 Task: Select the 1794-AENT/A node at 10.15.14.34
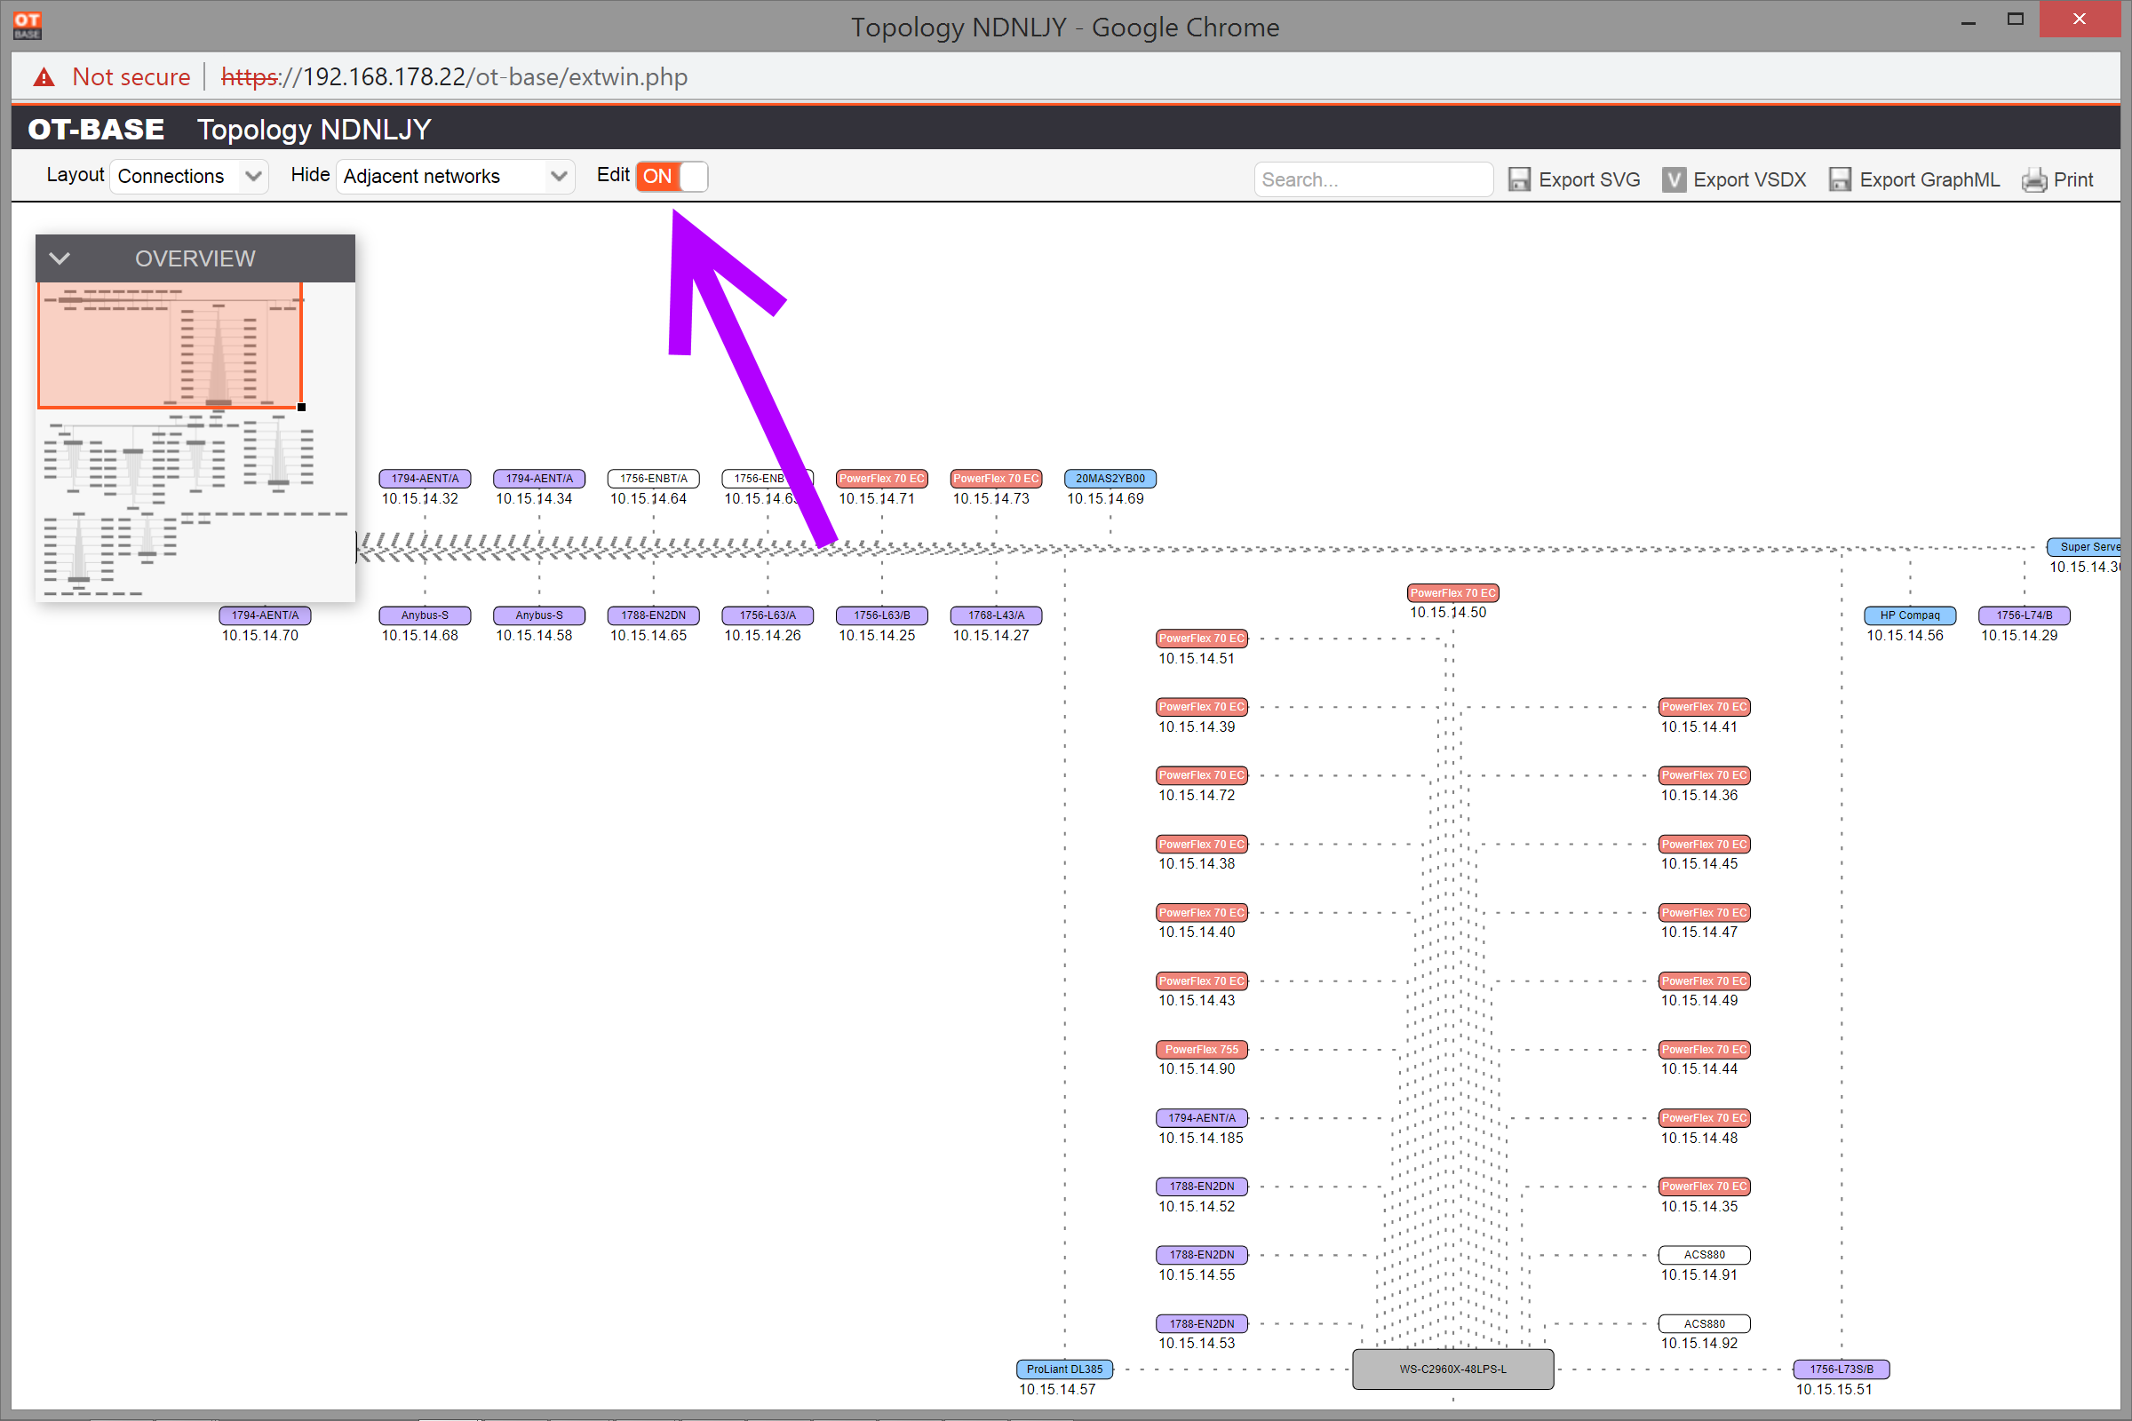coord(538,479)
